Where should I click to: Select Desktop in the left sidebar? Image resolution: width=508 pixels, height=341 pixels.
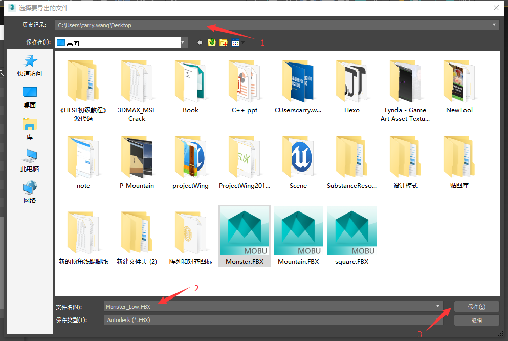click(x=30, y=97)
